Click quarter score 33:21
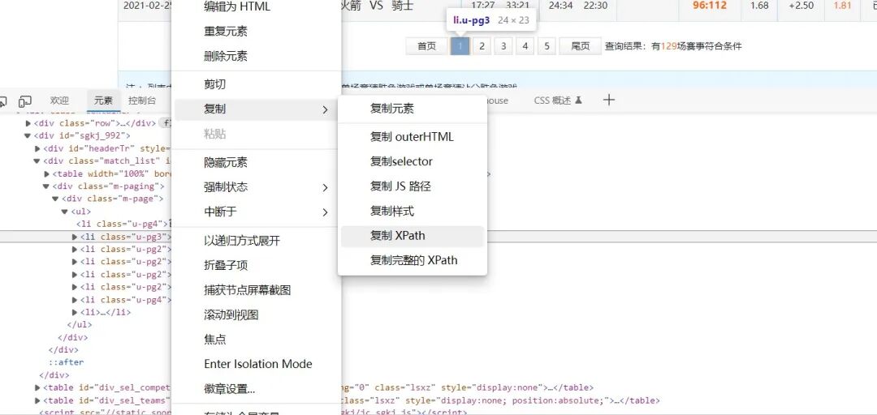 (x=517, y=6)
